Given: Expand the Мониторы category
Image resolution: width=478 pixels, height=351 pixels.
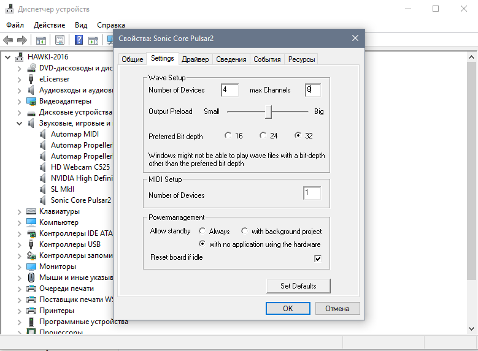Looking at the screenshot, I should coord(20,267).
